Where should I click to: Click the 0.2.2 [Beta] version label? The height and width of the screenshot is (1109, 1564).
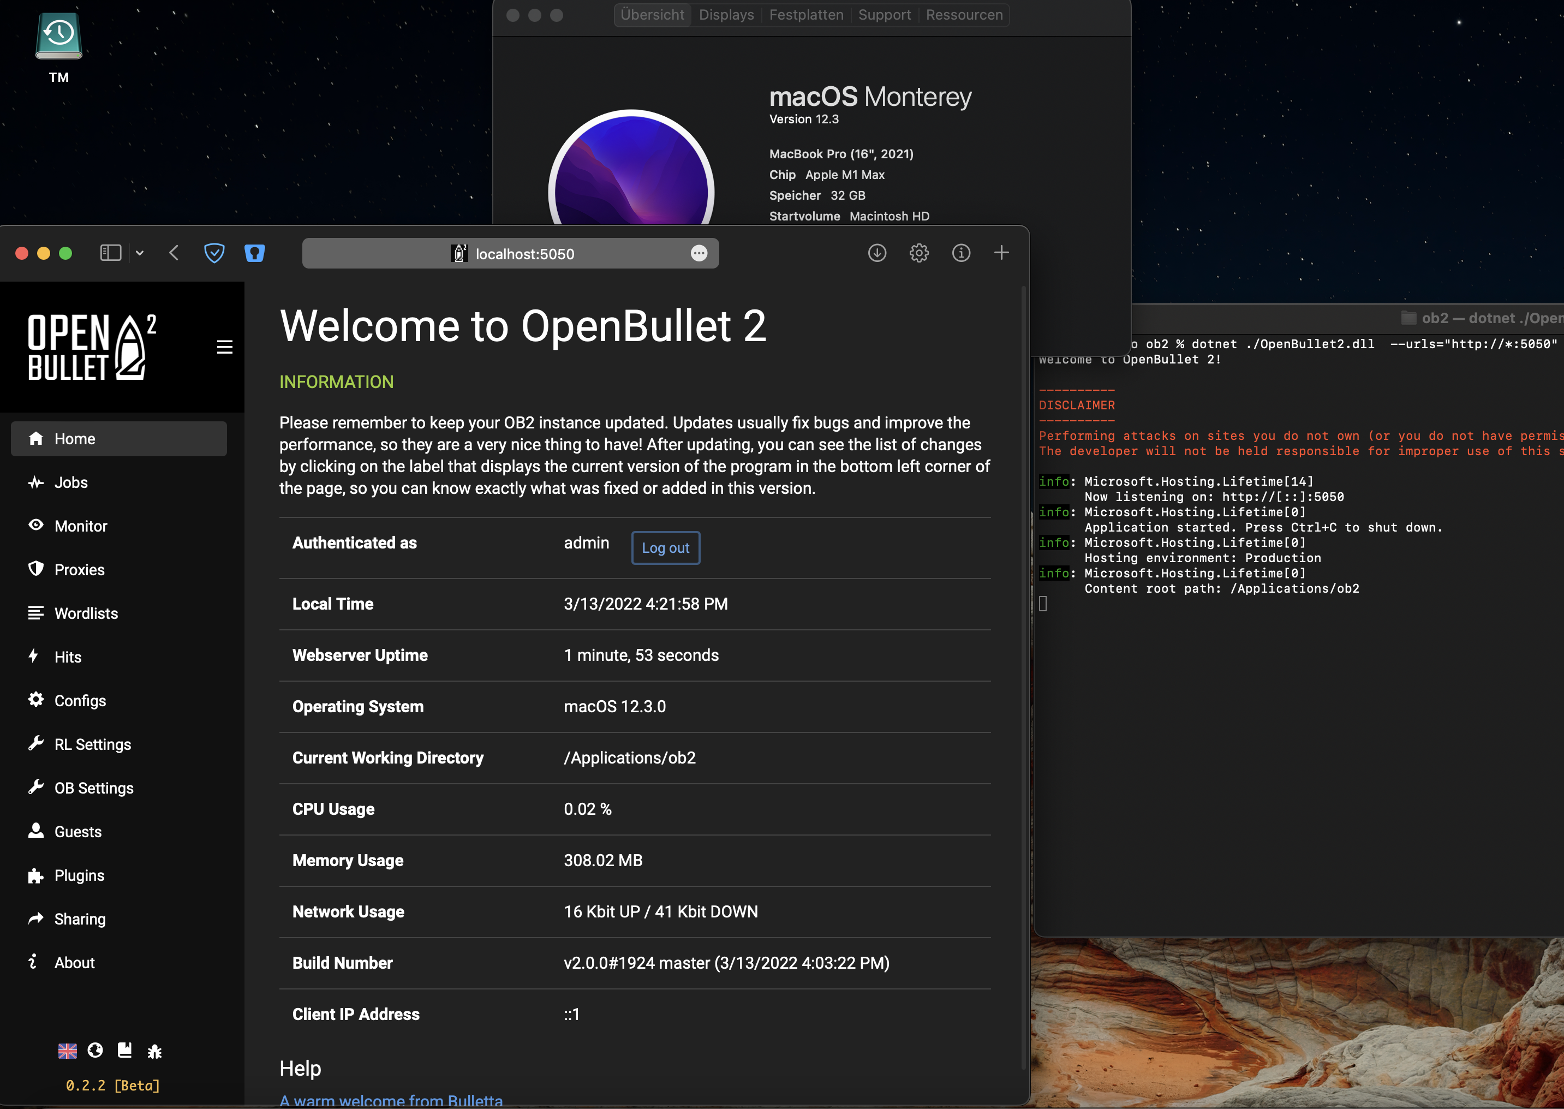point(112,1085)
